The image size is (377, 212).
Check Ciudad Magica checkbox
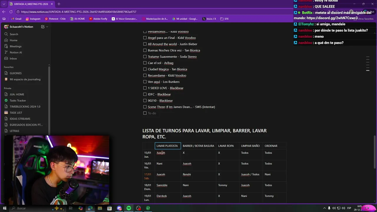[145, 69]
